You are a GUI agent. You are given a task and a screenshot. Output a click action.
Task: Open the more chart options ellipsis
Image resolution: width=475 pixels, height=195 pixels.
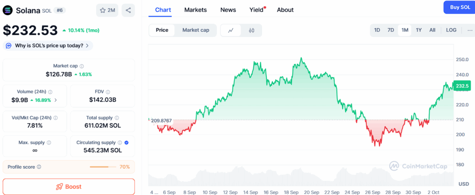click(x=470, y=30)
